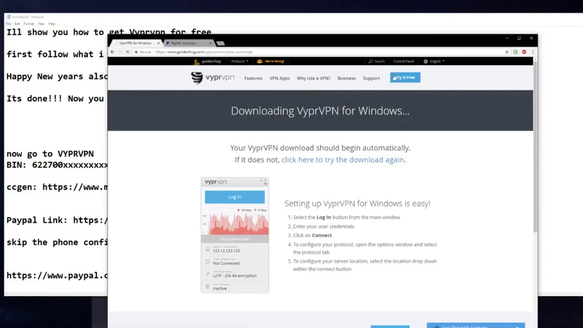
Task: Click the Golden Frog logo
Action: coord(208,61)
